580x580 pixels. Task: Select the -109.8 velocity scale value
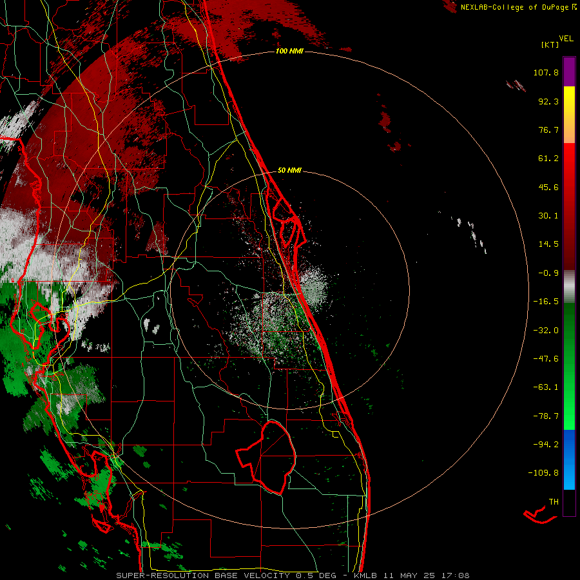[x=543, y=473]
